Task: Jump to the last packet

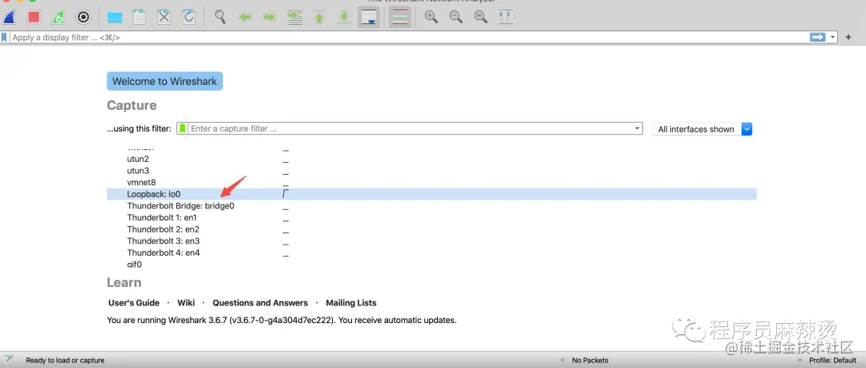Action: [344, 17]
